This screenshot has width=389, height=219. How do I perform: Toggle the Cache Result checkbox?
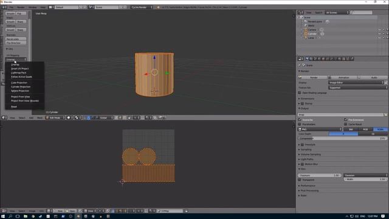pos(345,124)
